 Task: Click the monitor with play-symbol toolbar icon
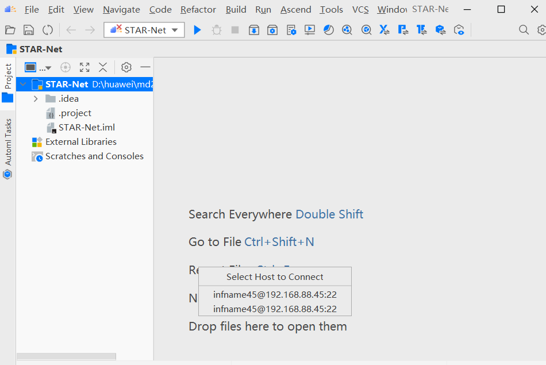tap(310, 30)
